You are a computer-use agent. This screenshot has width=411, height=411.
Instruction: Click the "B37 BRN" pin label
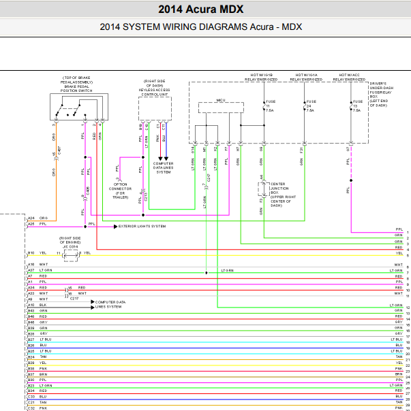(x=37, y=374)
